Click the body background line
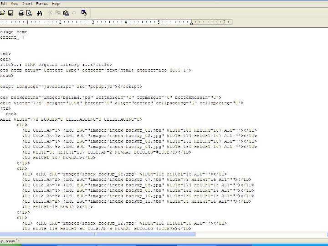 (111, 97)
